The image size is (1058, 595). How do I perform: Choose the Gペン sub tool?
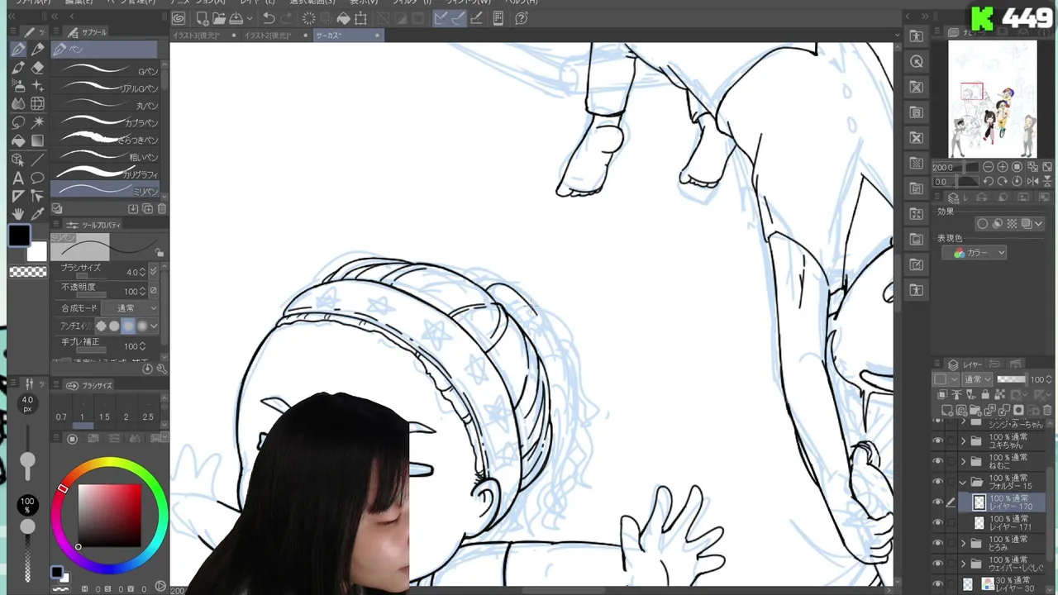tap(105, 71)
